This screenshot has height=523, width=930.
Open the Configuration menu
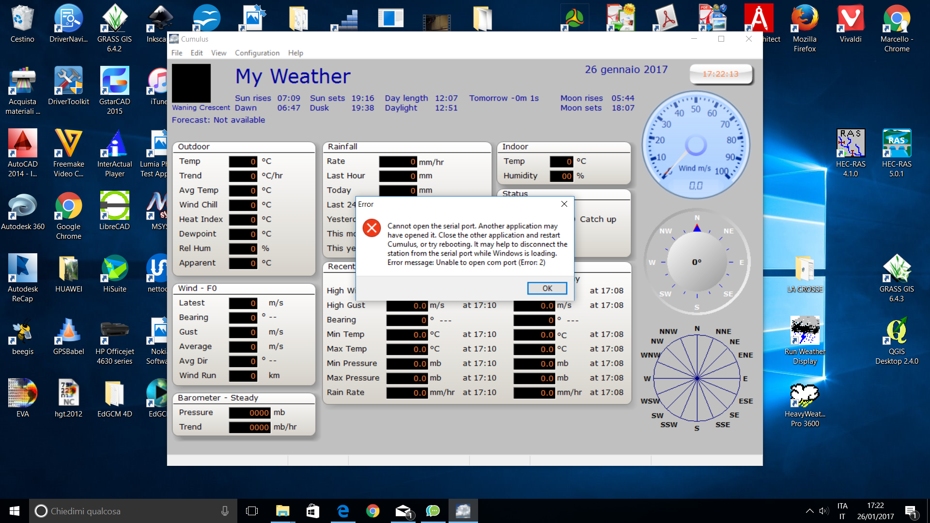[257, 53]
